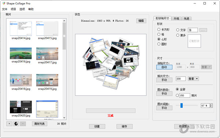Screen dimensions: 220x138
Task: Open the 文件 menu
Action: (x=4, y=9)
